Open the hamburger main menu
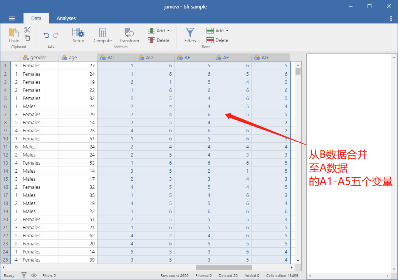The image size is (398, 280). (12, 18)
